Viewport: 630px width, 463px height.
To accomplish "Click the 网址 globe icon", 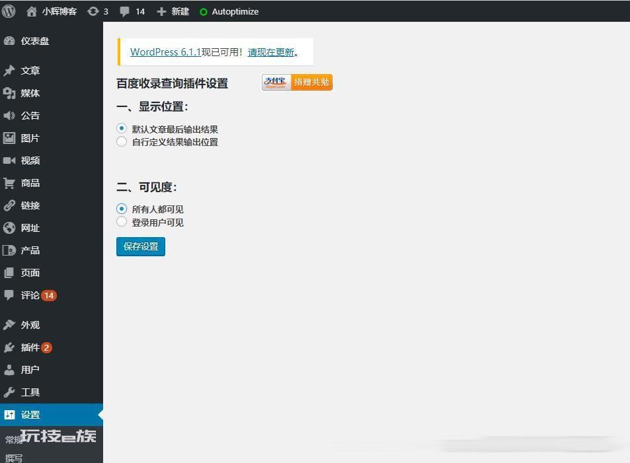I will point(9,228).
